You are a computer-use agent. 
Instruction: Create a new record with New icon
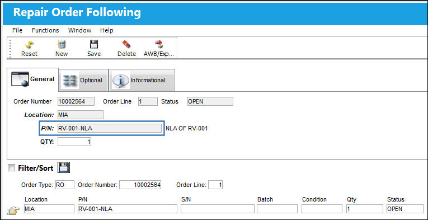pyautogui.click(x=61, y=44)
